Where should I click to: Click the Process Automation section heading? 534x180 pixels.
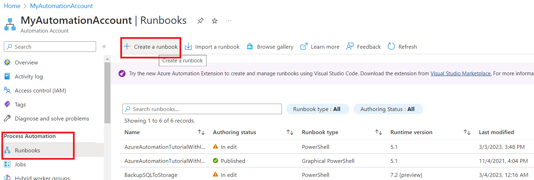pos(30,136)
